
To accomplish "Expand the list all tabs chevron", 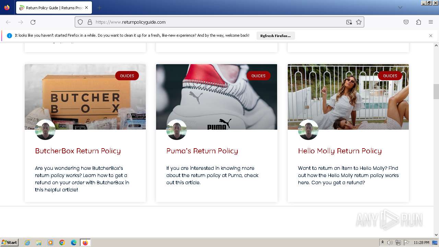I will click(400, 8).
